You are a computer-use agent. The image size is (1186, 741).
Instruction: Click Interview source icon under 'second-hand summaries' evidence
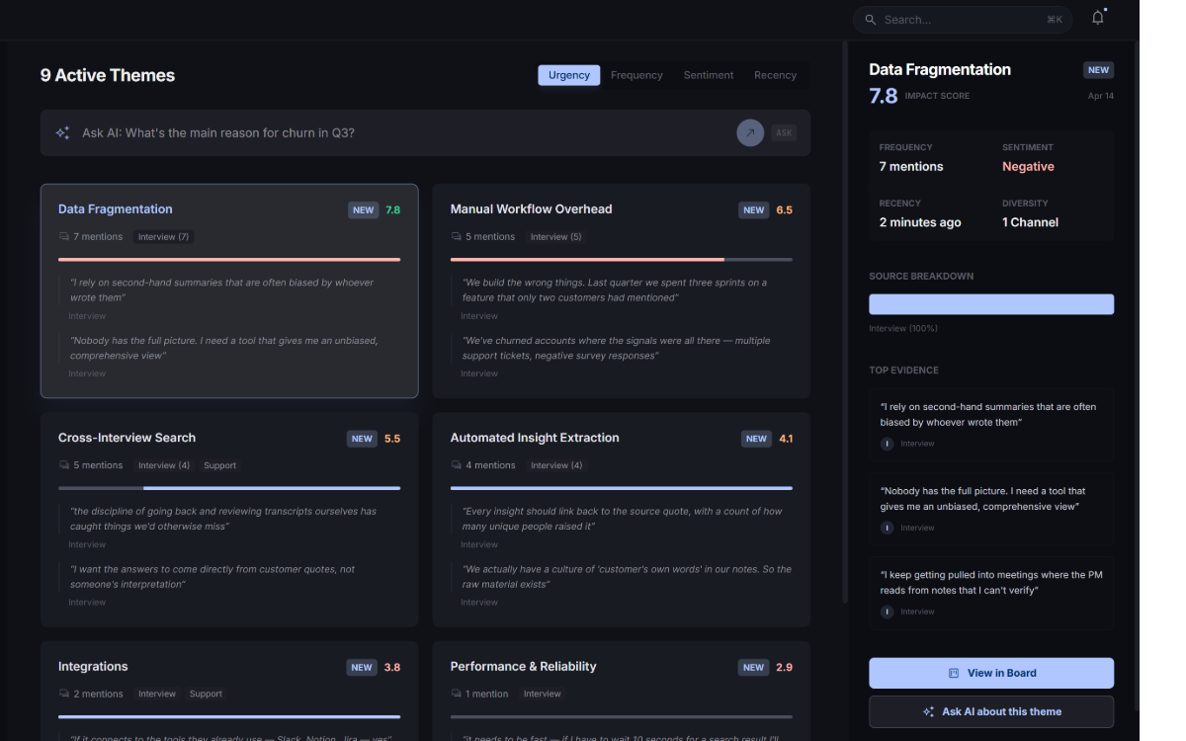coord(887,444)
